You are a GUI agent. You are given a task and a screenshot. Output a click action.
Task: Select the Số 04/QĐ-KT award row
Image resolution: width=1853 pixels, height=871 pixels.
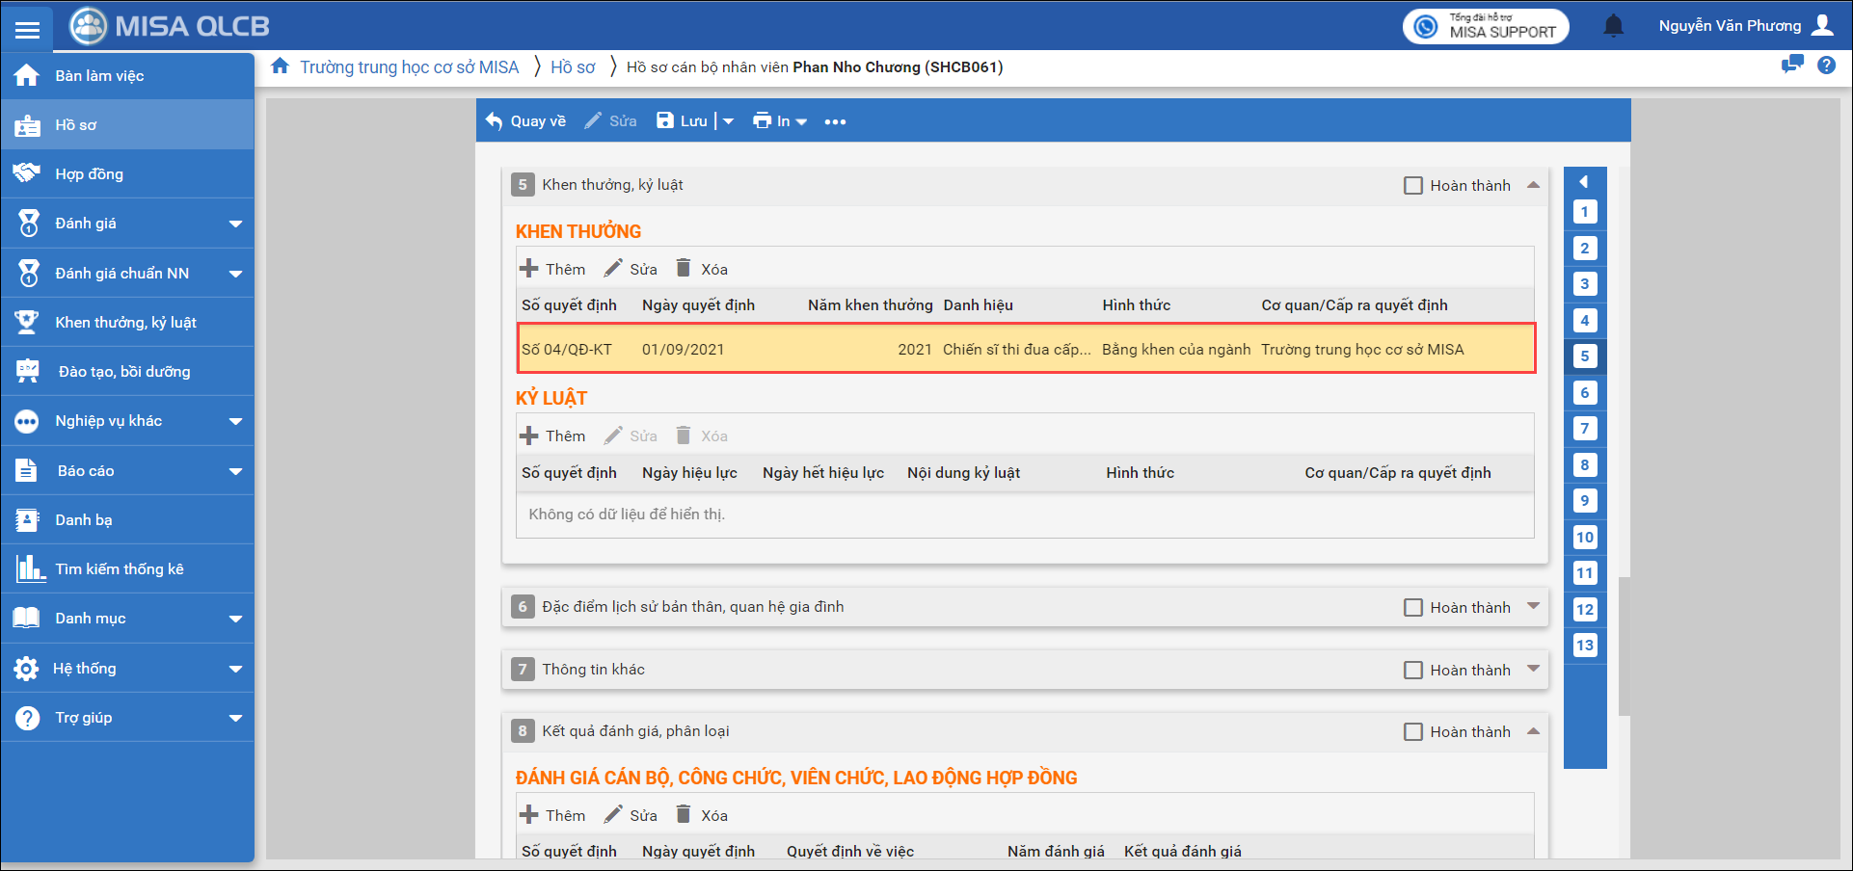tap(1025, 349)
